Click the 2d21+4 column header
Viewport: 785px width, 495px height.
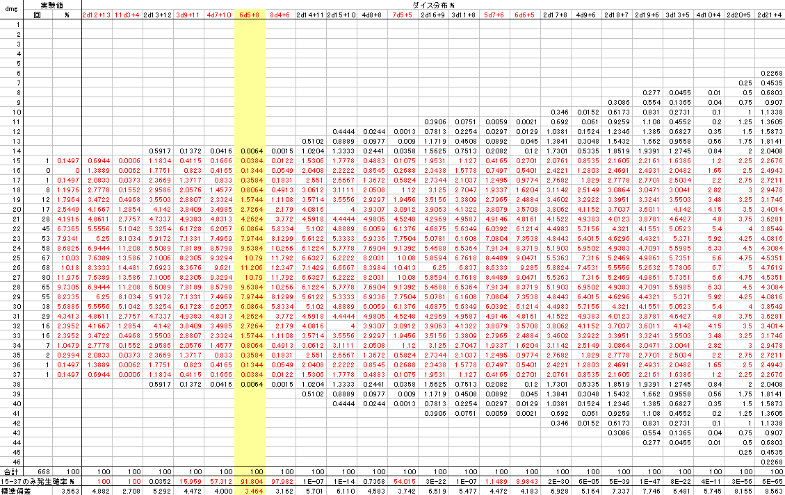(770, 15)
